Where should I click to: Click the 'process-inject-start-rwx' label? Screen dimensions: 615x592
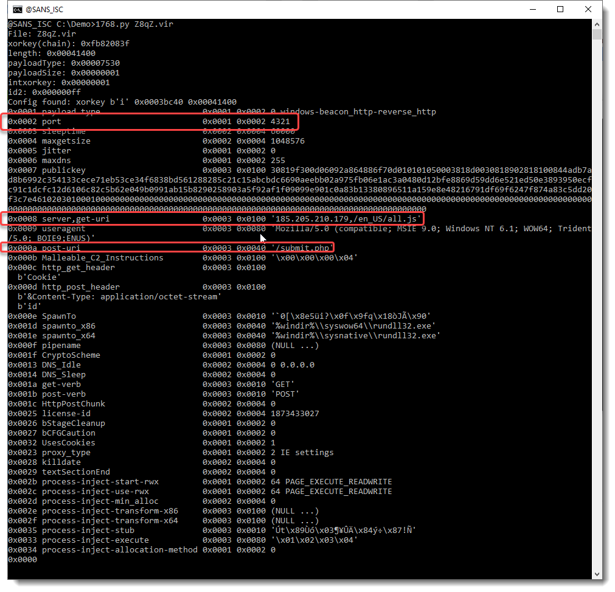(100, 482)
